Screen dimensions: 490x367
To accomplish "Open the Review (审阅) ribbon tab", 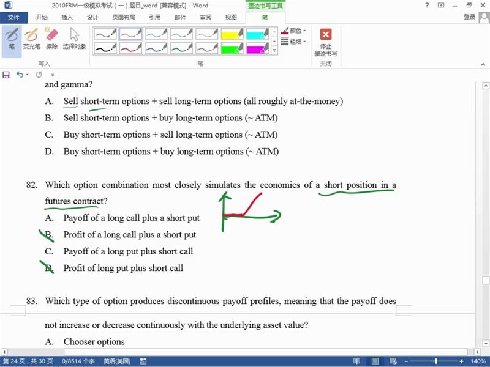I will (x=206, y=18).
